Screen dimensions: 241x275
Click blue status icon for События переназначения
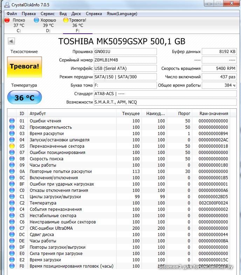tap(12, 209)
